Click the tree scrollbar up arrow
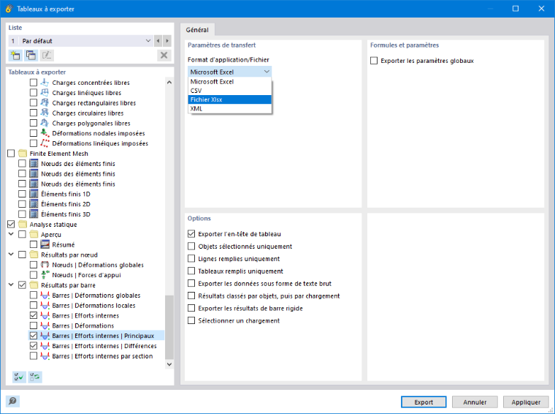 point(169,82)
